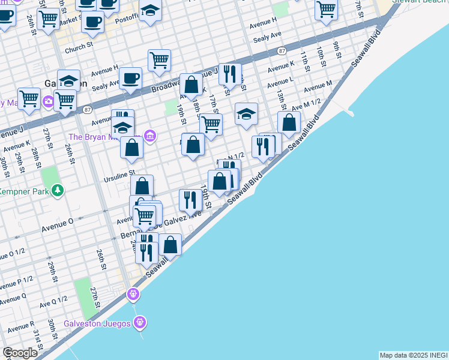Open the shopping bag marker below The Bryan Museum label

pyautogui.click(x=131, y=148)
